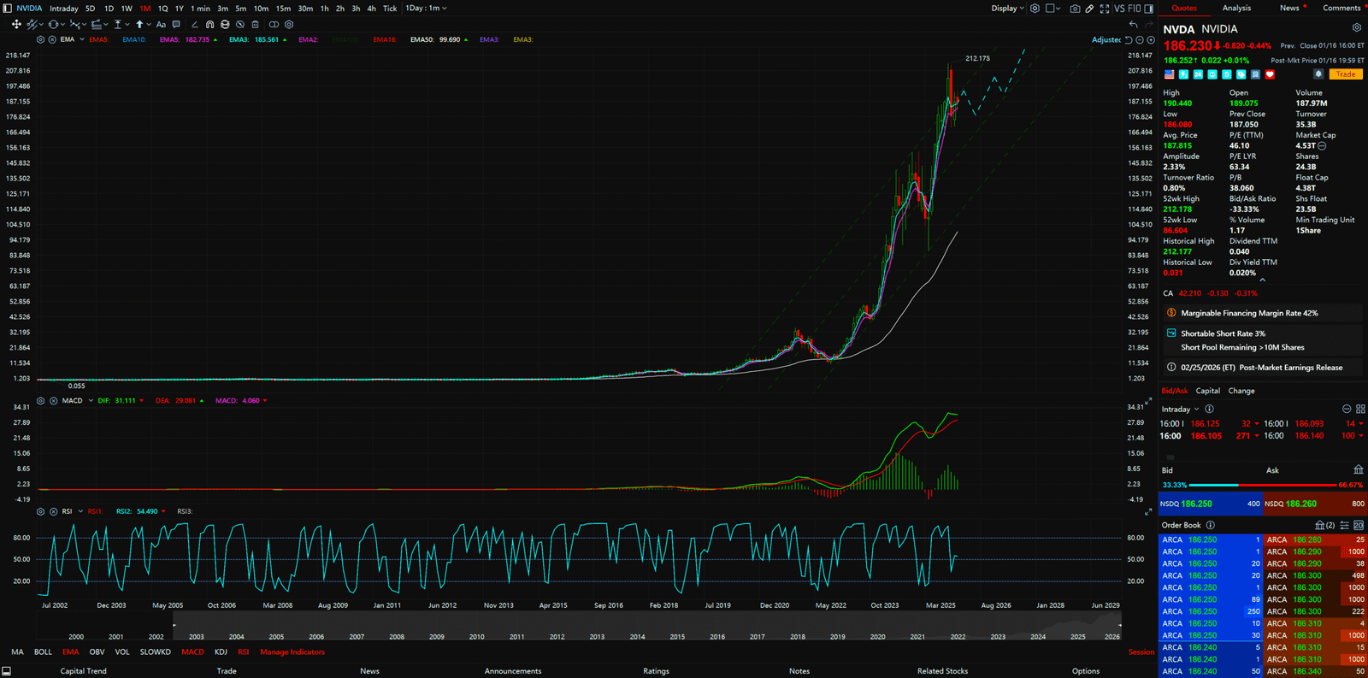
Task: Click the price alert bell icon
Action: coord(1318,74)
